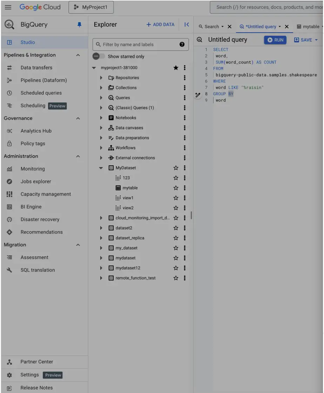Image resolution: width=324 pixels, height=393 pixels.
Task: Collapse the Administration section
Action: (78, 156)
